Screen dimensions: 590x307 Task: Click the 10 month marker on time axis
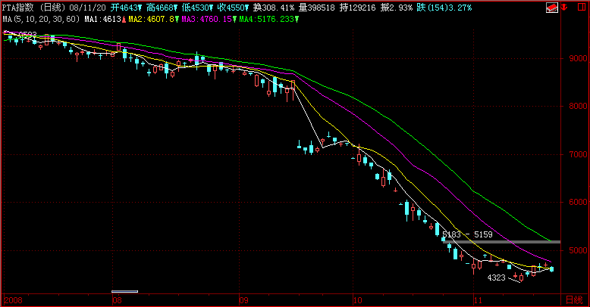pos(357,300)
